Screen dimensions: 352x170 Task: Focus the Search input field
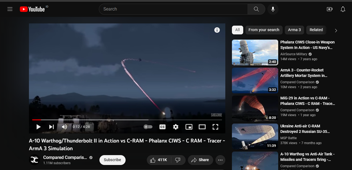pos(173,9)
